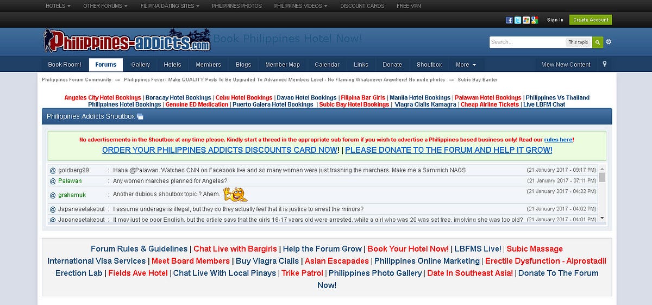The image size is (652, 305).
Task: Expand the OTHER FORUMS menu
Action: pyautogui.click(x=105, y=6)
